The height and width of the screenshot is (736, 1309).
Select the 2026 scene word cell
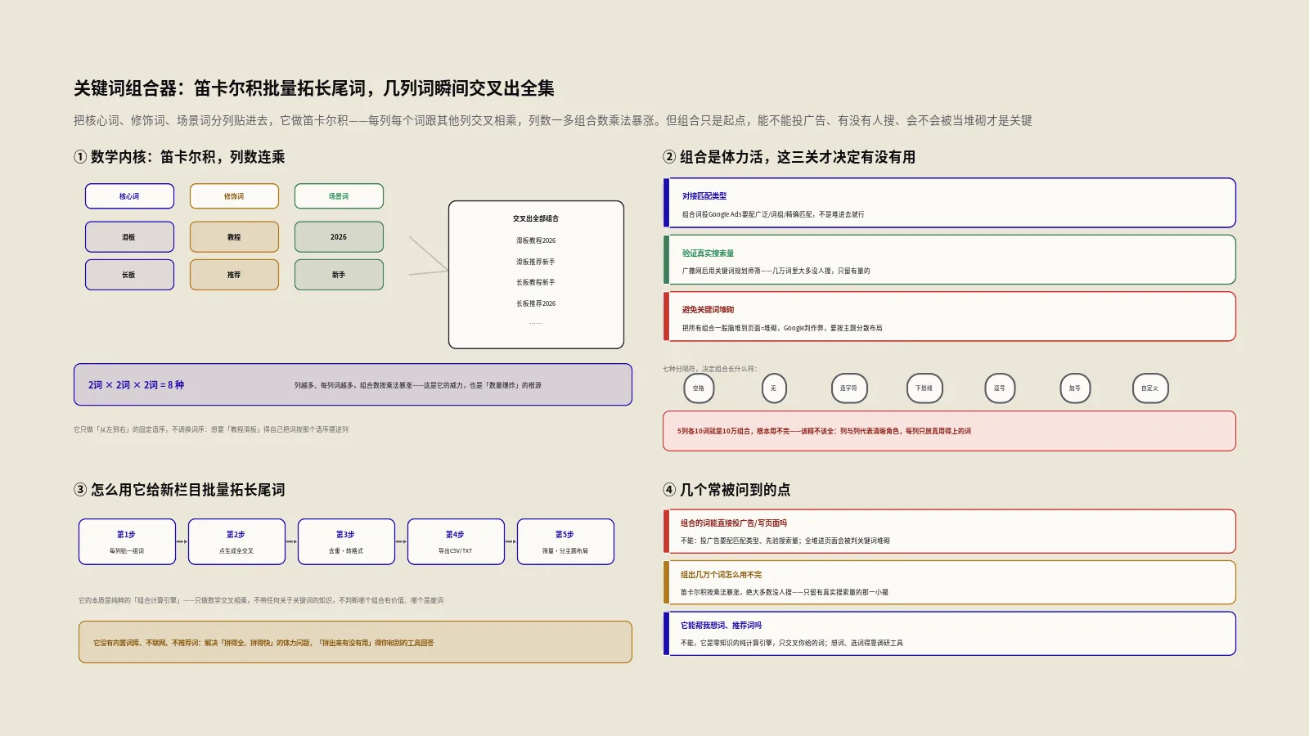point(339,237)
